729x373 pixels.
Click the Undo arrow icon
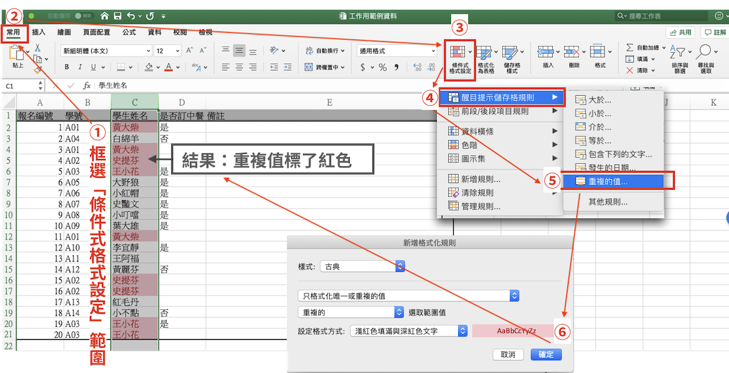coord(131,16)
